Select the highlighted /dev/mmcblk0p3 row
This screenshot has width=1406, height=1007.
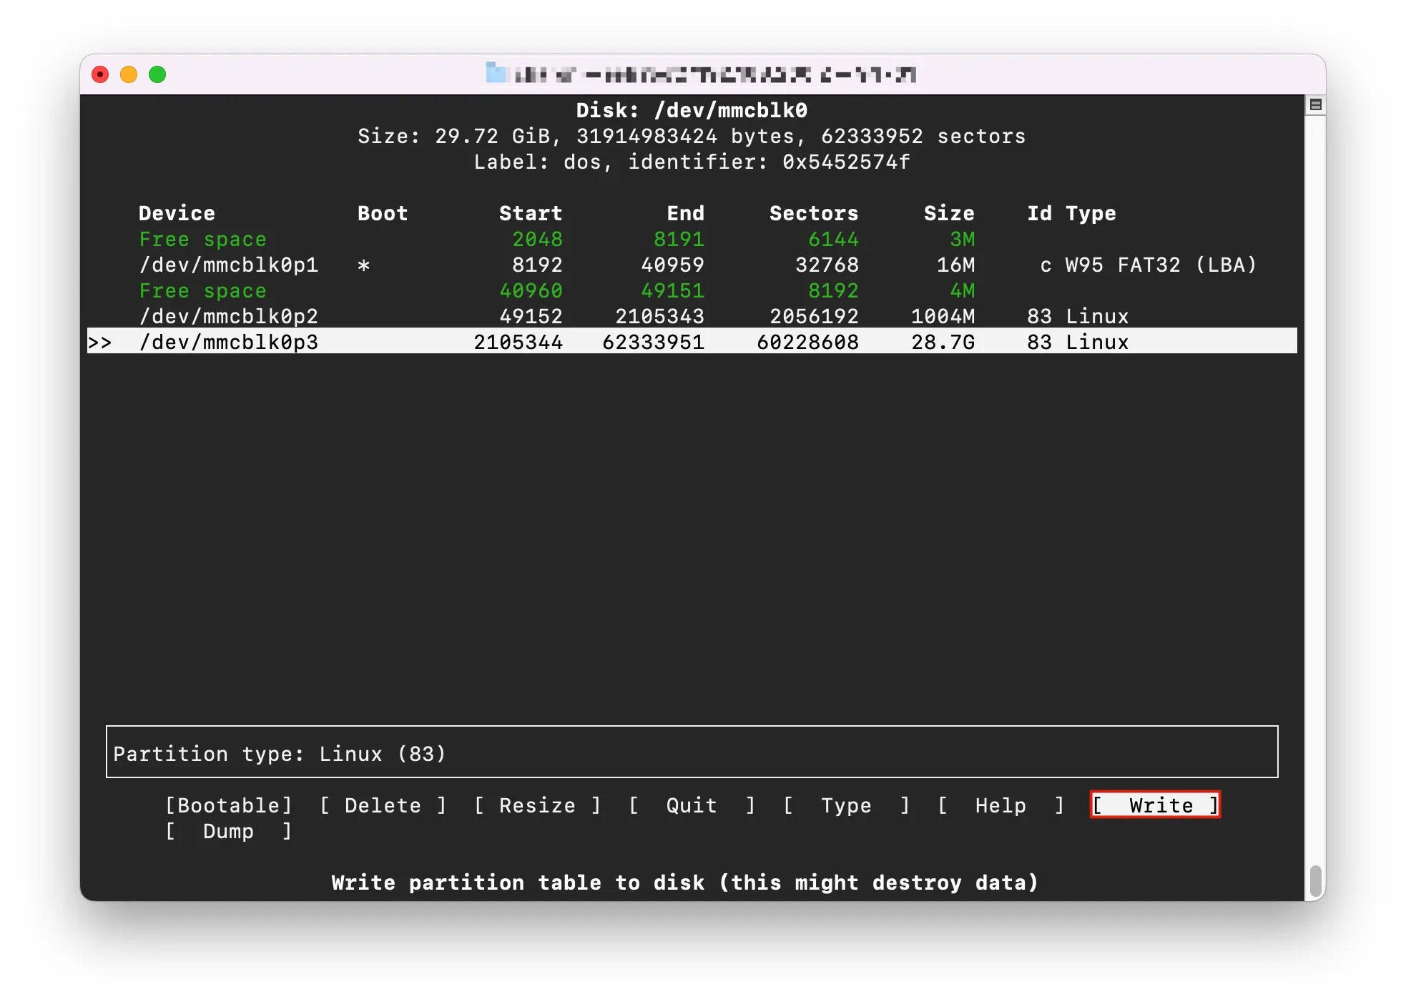pos(692,342)
